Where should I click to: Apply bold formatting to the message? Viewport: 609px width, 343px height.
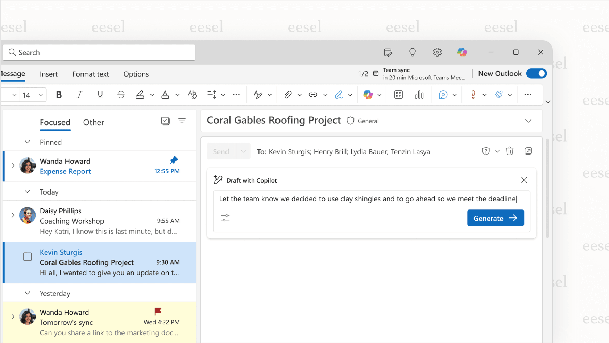click(59, 95)
